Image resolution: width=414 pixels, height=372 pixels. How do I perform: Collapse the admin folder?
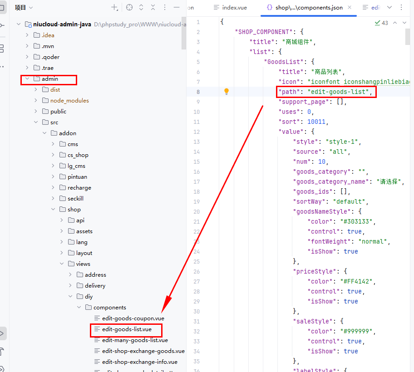[27, 79]
